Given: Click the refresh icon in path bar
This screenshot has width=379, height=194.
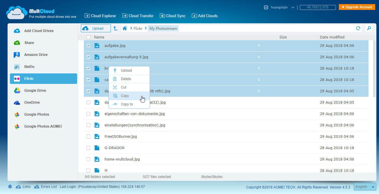Looking at the screenshot, I should (x=358, y=28).
